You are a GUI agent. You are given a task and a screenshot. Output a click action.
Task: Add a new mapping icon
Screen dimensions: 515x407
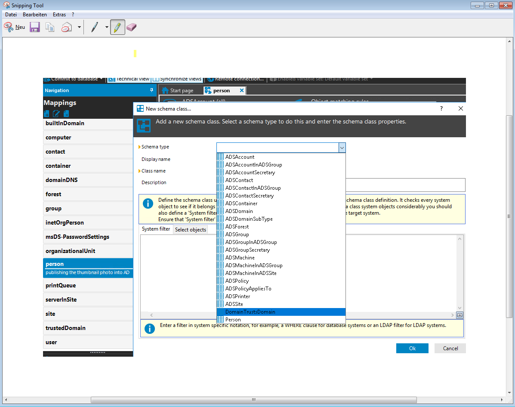click(46, 114)
